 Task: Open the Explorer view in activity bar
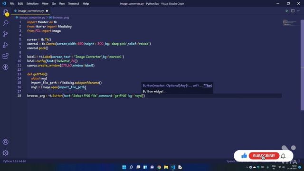[5, 13]
